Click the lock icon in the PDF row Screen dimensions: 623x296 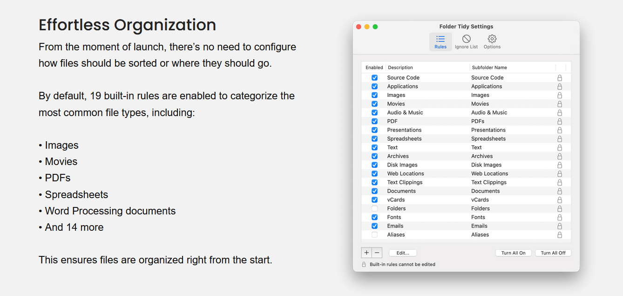560,121
